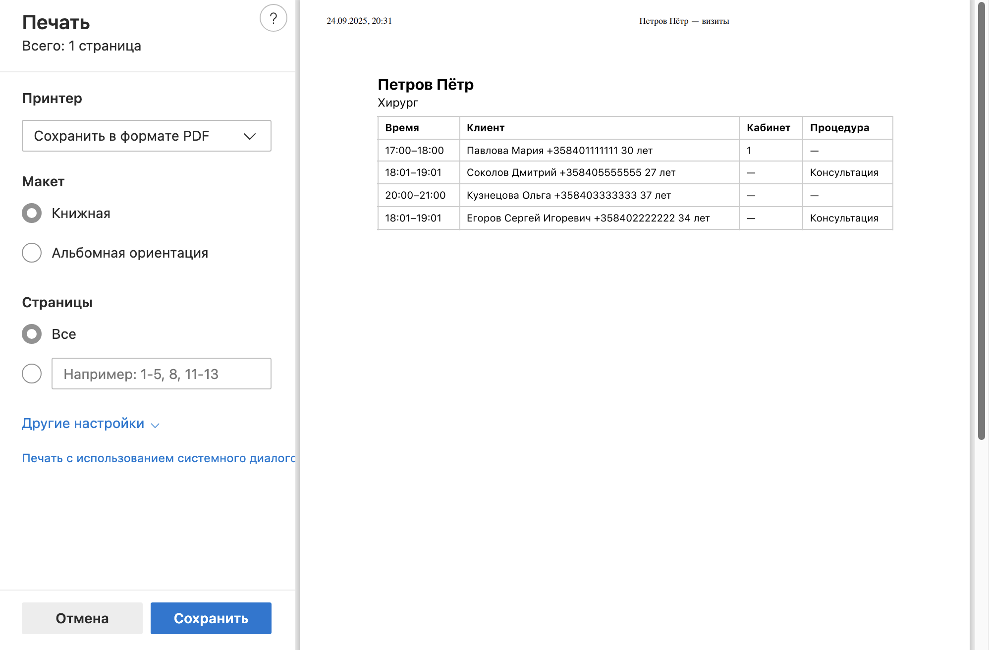Select the custom page range radio button
Viewport: 989px width, 650px height.
coord(32,374)
